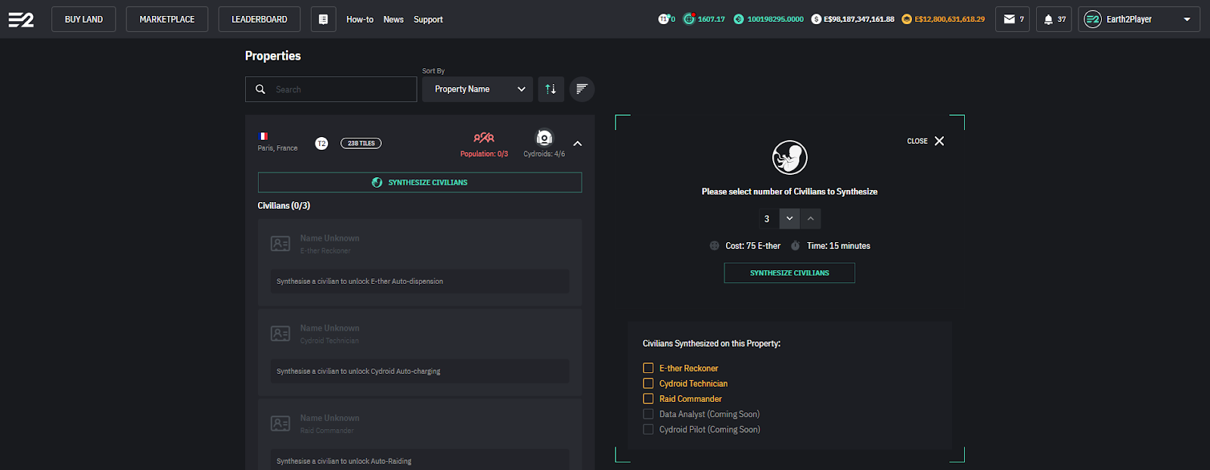Go to the Marketplace page

[x=167, y=20]
